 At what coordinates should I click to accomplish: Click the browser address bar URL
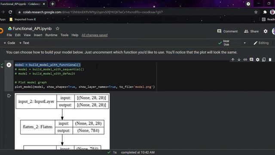(x=93, y=12)
